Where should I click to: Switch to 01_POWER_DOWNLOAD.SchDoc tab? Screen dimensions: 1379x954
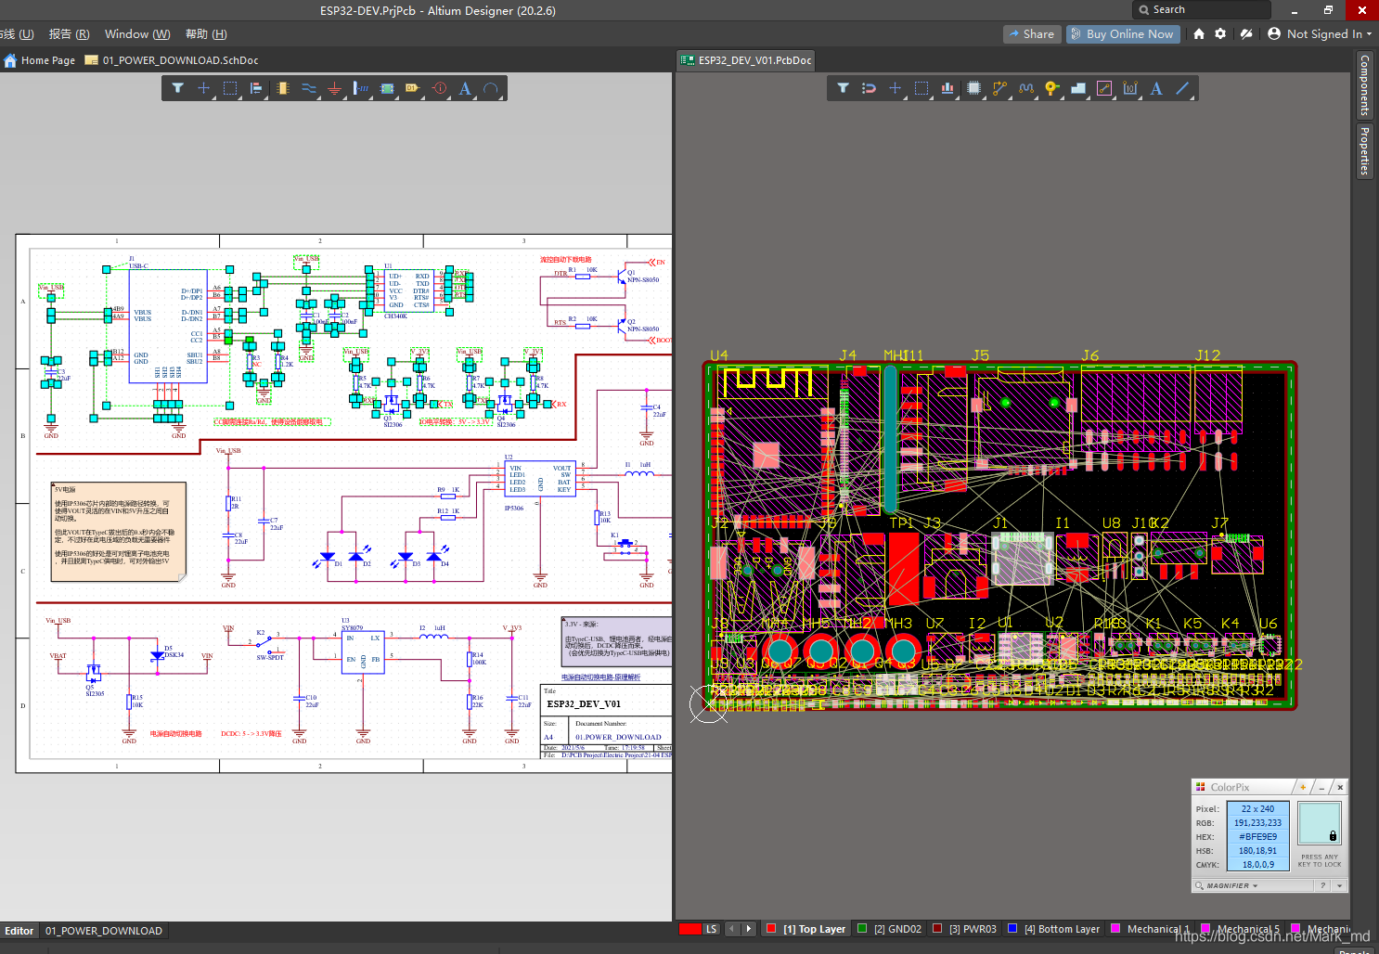(172, 60)
